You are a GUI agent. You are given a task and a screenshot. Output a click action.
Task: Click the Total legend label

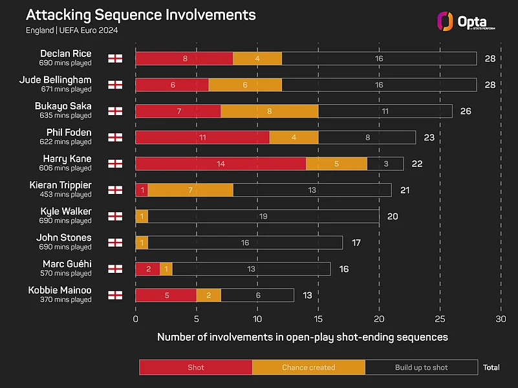pos(491,367)
